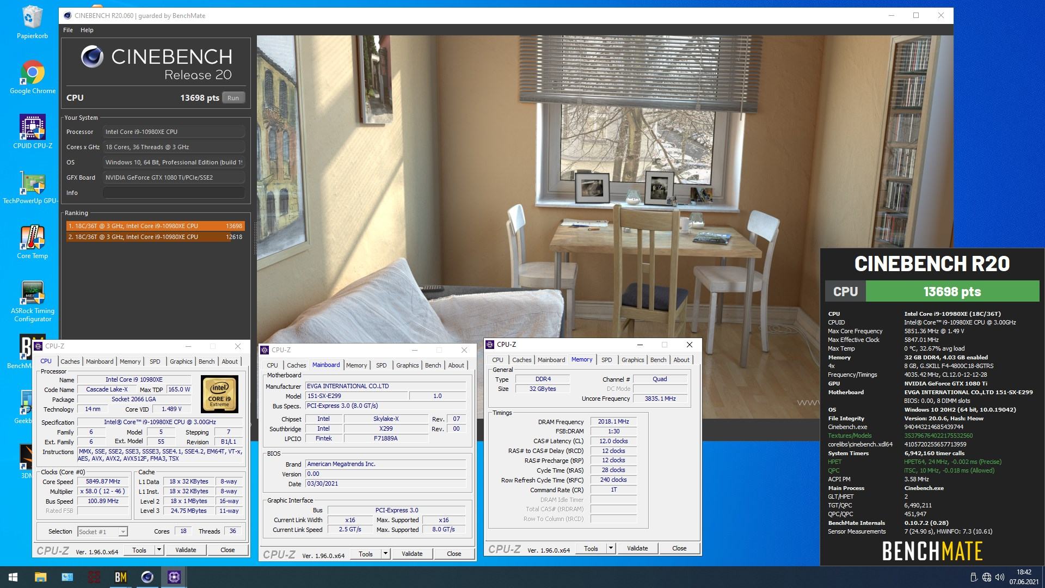Select second ranking entry 12618
The image size is (1045, 588).
coord(156,237)
